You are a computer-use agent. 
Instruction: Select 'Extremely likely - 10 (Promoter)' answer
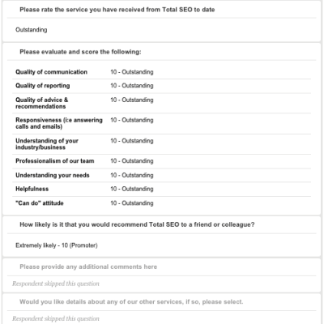click(x=57, y=245)
